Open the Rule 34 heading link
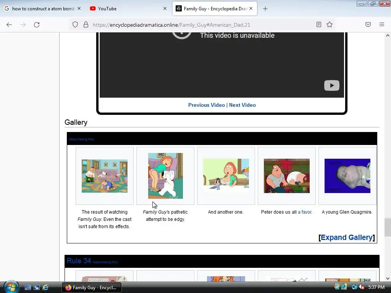The width and height of the screenshot is (391, 293). pos(79,261)
